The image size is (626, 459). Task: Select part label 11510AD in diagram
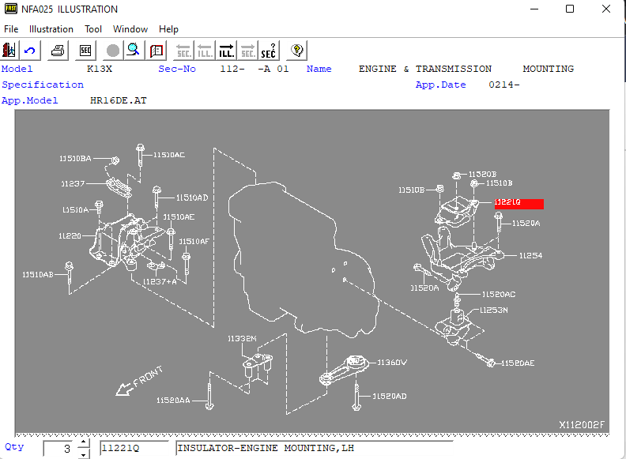192,198
